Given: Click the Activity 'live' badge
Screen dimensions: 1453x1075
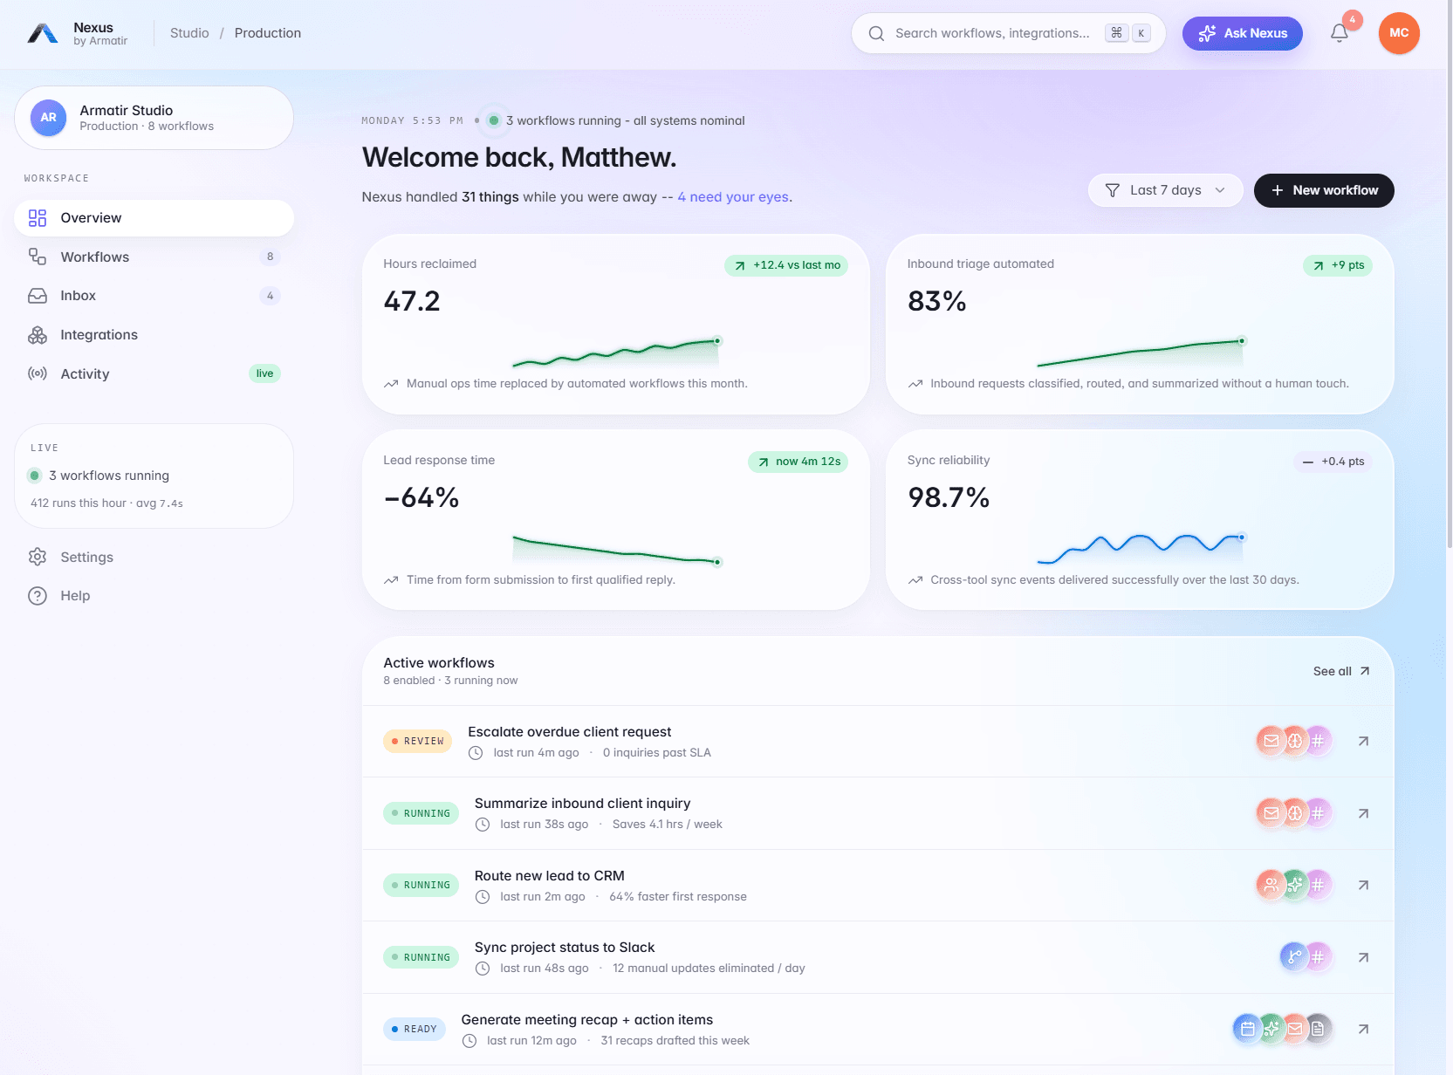Looking at the screenshot, I should click(x=264, y=373).
